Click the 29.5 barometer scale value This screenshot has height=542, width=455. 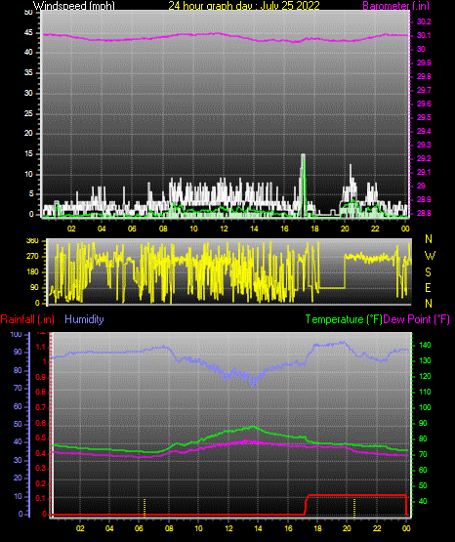[424, 117]
